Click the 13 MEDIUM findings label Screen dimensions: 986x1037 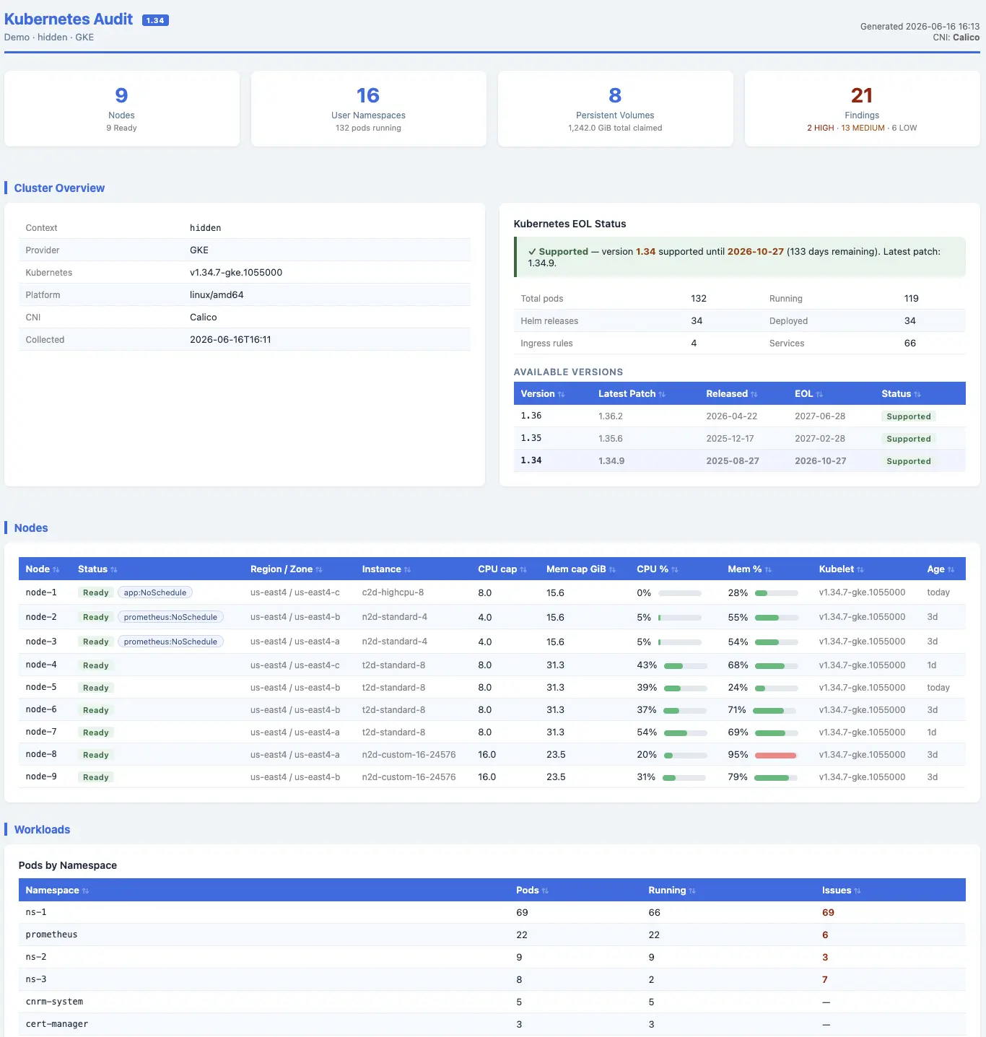(863, 128)
